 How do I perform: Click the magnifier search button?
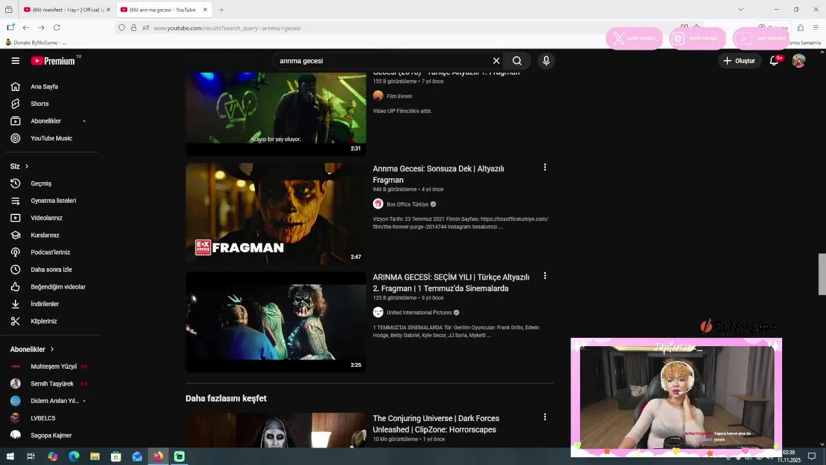(x=517, y=61)
